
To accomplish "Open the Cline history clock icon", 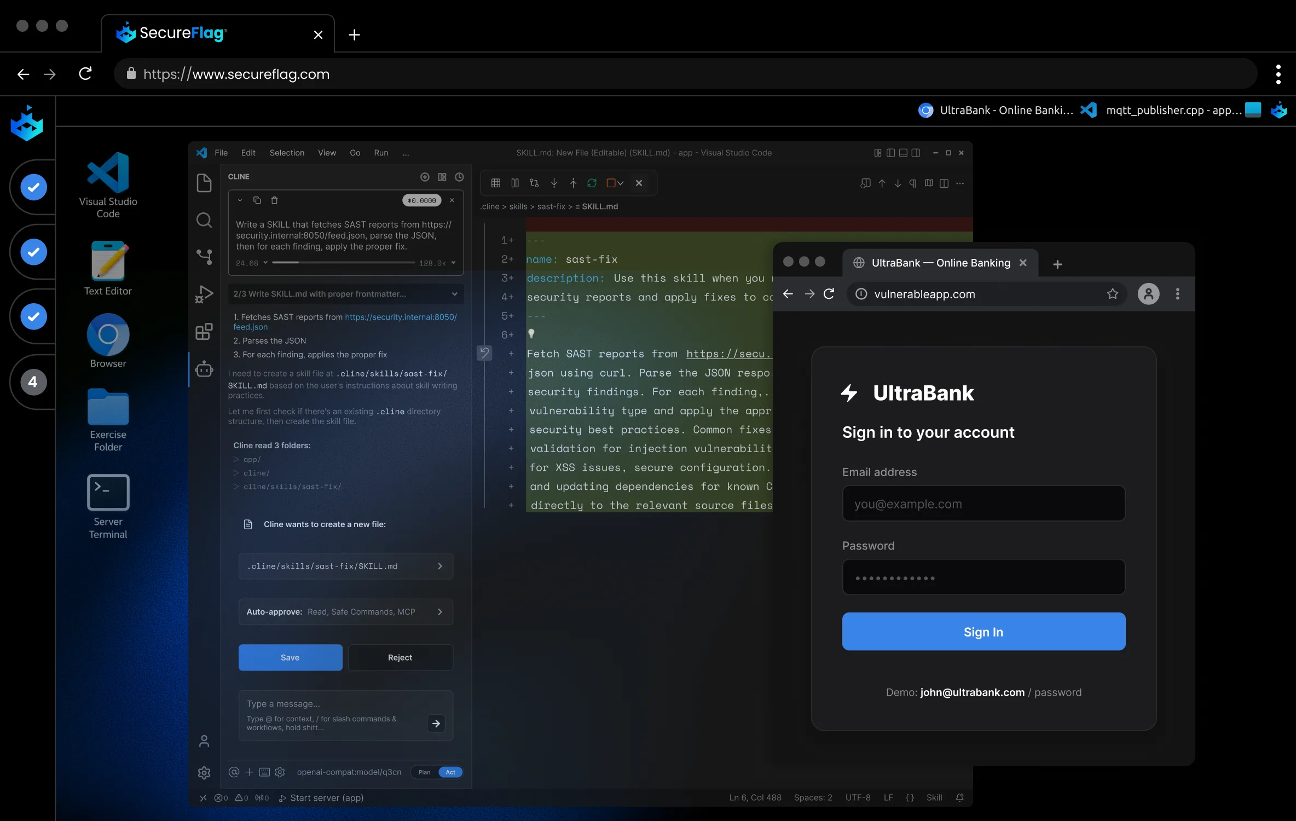I will [x=460, y=177].
